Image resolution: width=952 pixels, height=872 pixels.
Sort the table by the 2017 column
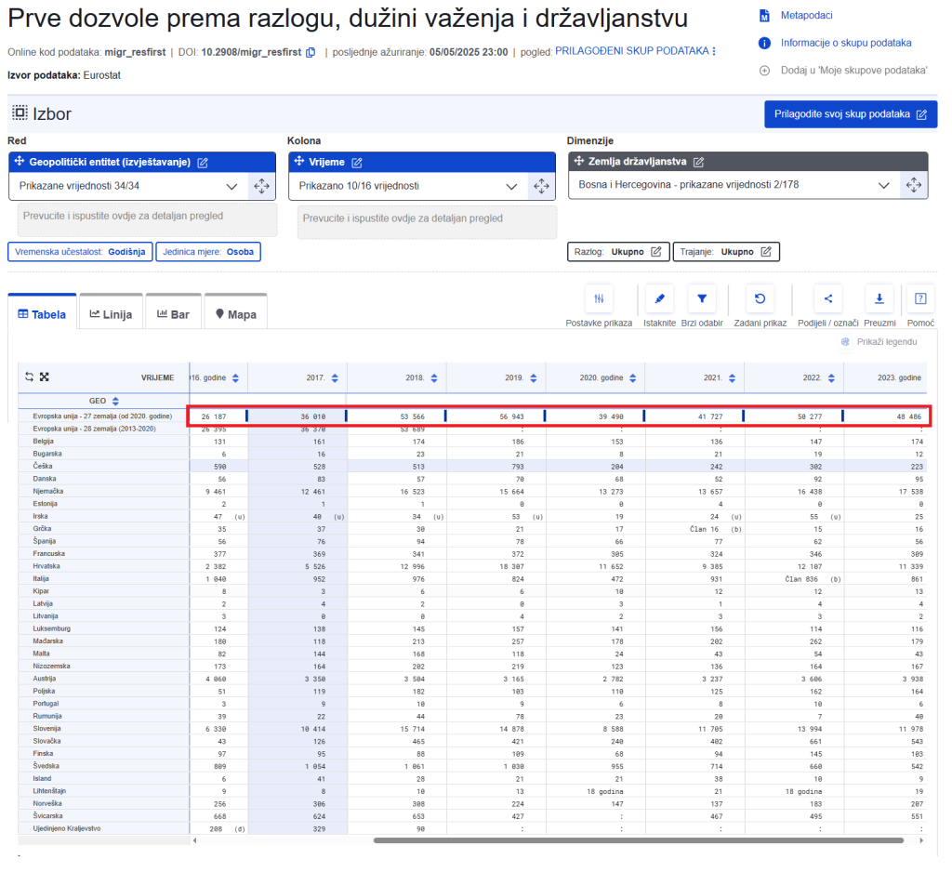pos(335,378)
